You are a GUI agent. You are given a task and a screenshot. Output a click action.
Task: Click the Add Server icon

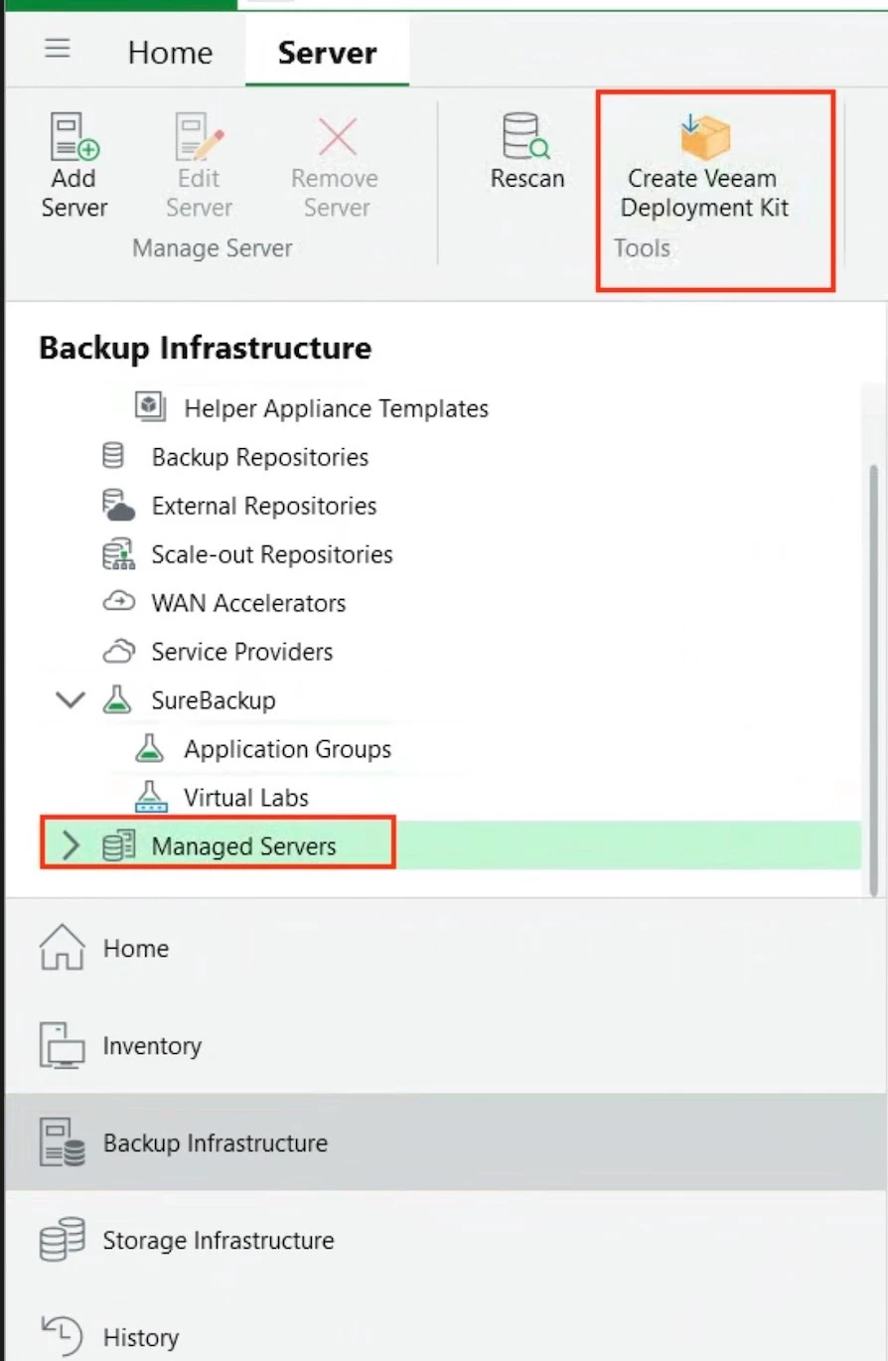click(x=74, y=137)
